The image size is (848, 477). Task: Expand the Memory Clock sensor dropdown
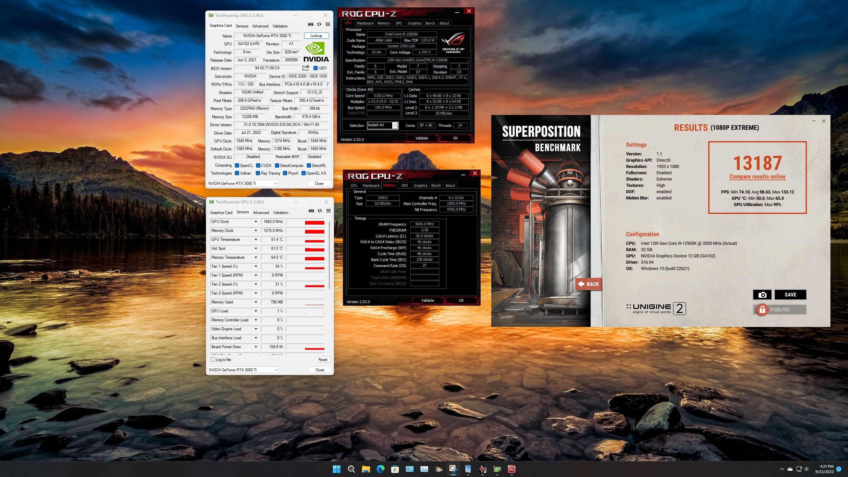(x=256, y=231)
